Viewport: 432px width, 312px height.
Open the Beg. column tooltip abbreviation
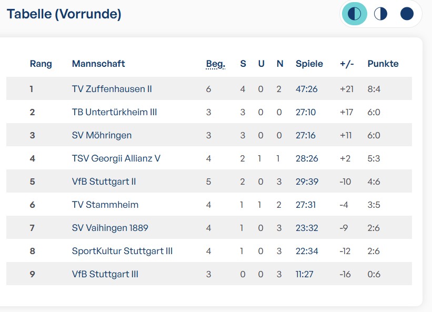[215, 64]
